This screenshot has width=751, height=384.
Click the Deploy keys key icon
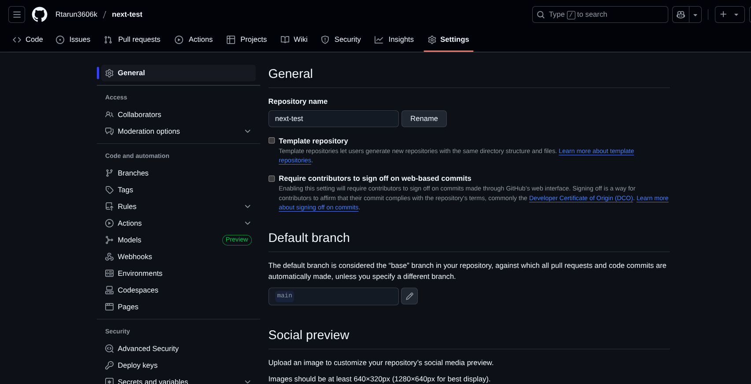point(109,365)
